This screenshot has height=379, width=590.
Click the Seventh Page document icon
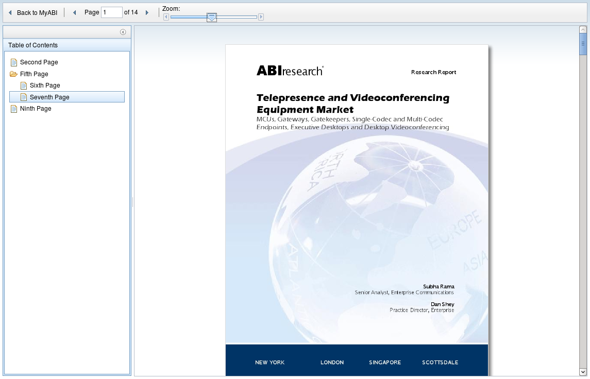tap(24, 97)
